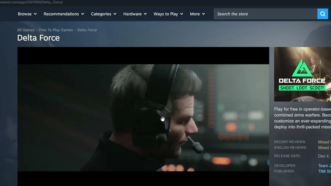Expand the Categories dropdown chevron
The height and width of the screenshot is (186, 331).
115,14
